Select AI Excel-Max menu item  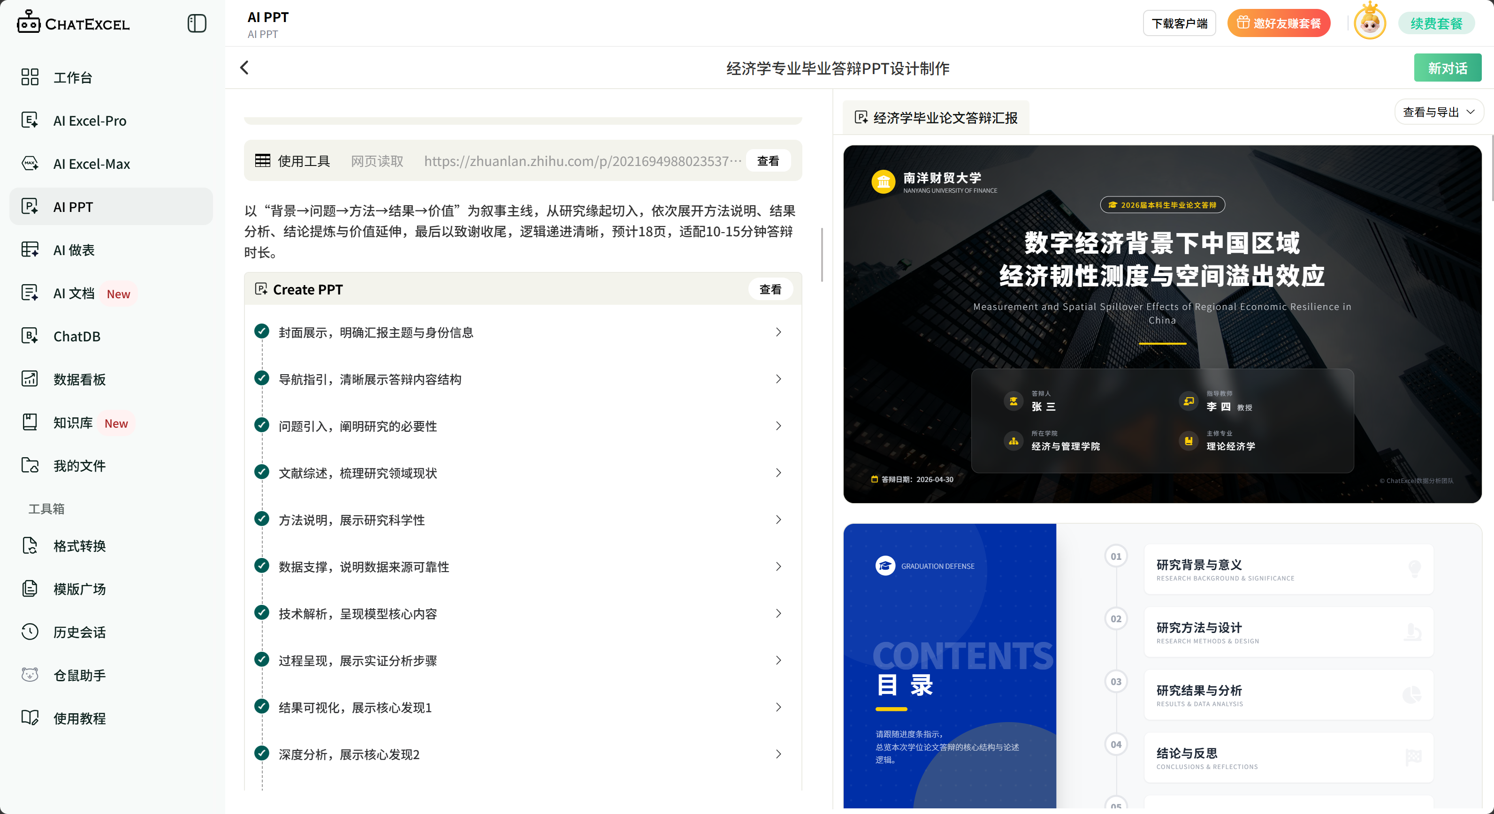111,163
